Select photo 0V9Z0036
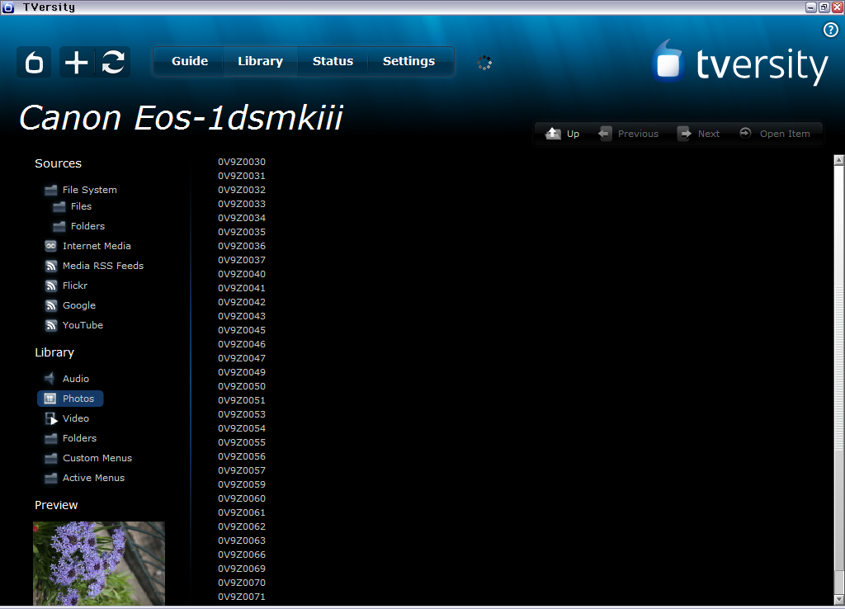 [x=242, y=246]
